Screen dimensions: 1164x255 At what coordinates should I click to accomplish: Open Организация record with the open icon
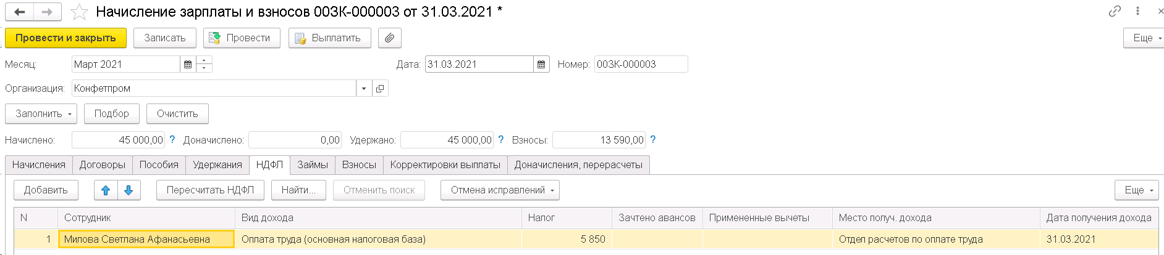[x=380, y=88]
